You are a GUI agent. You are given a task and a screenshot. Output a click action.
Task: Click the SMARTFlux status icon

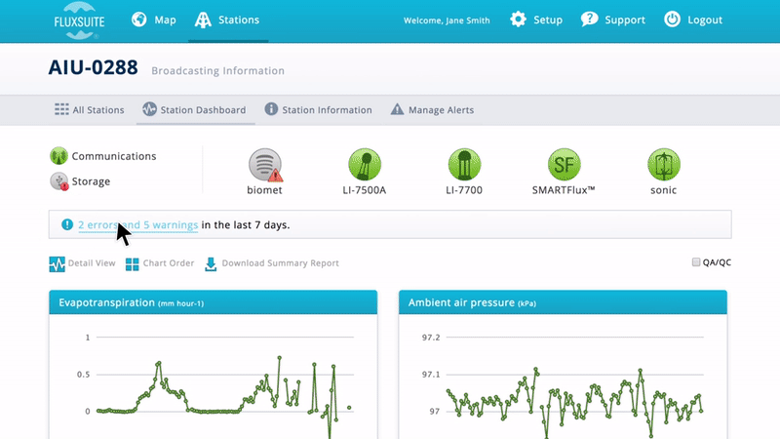[x=564, y=164]
